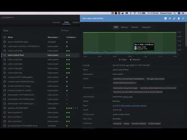This screenshot has width=187, height=140.
Task: Open the Node link in pod details
Action: (129, 106)
